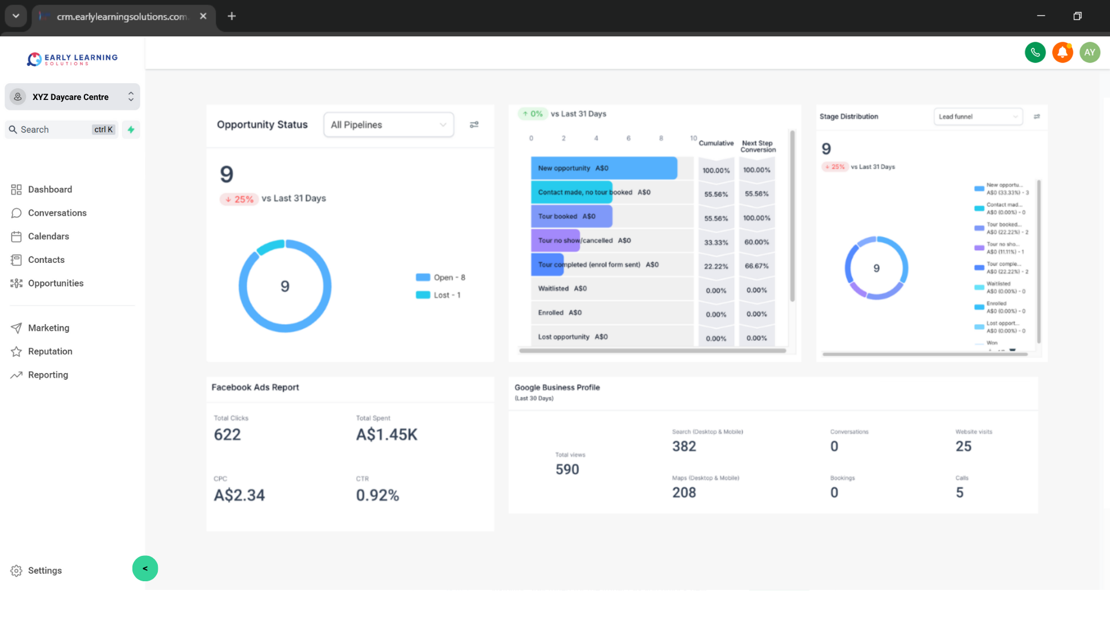The height and width of the screenshot is (624, 1110).
Task: Collapse the sidebar using the green arrow button
Action: 145,569
